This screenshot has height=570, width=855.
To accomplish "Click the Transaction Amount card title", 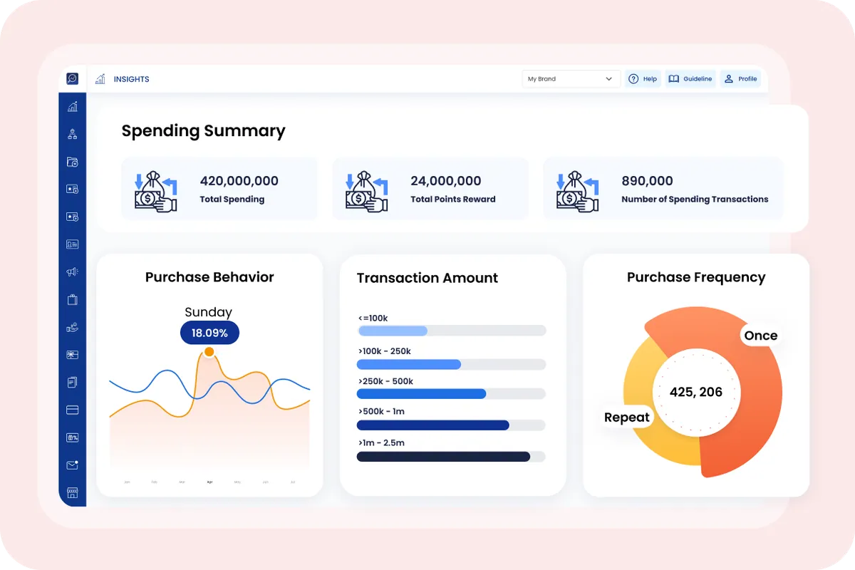I will tap(427, 278).
